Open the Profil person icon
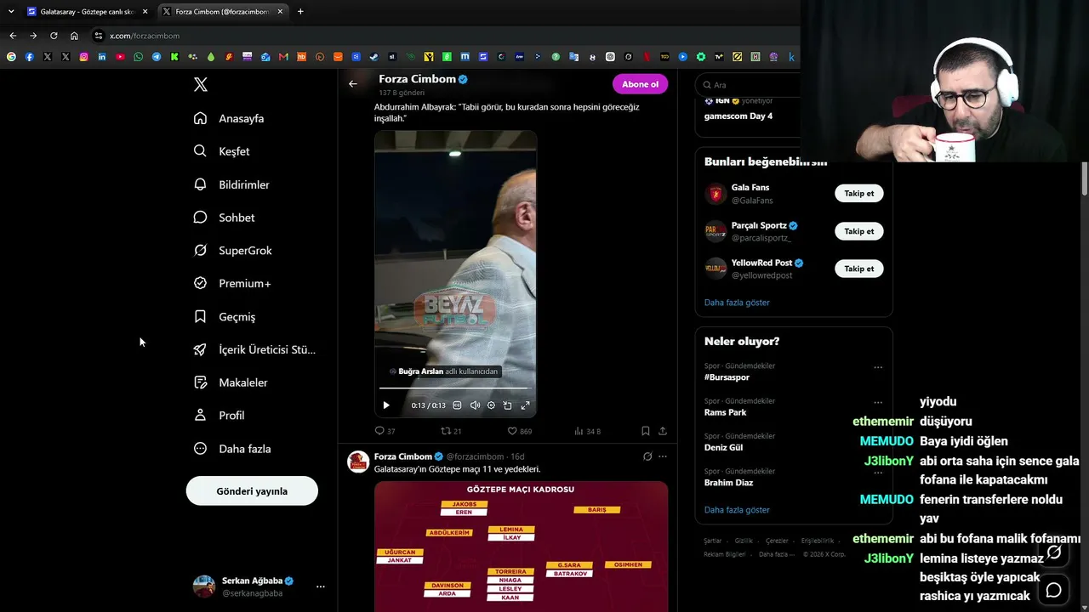The height and width of the screenshot is (612, 1089). tap(200, 416)
